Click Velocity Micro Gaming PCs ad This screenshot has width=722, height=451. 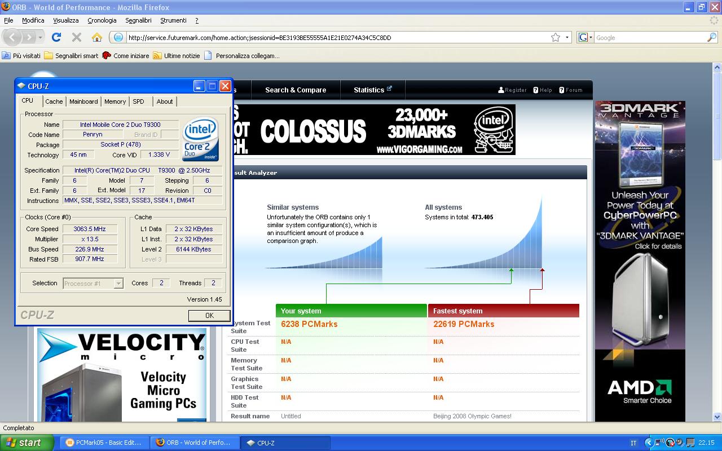pos(122,374)
